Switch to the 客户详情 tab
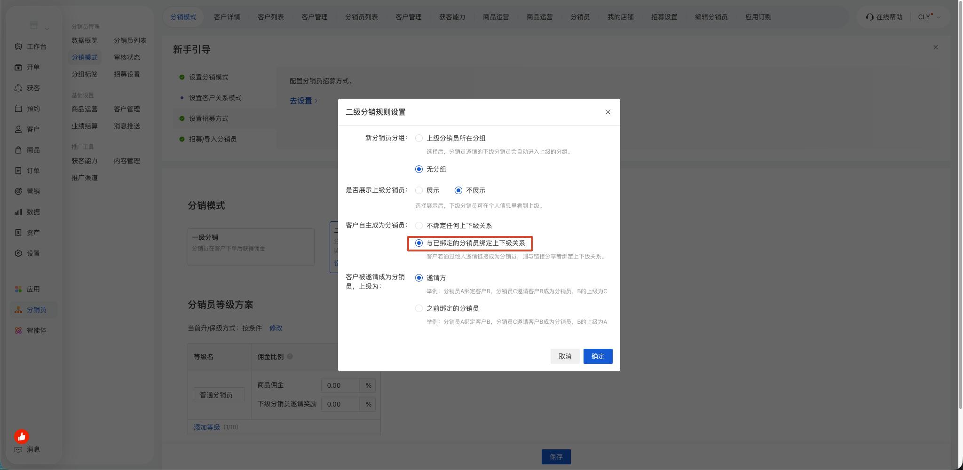 click(227, 17)
